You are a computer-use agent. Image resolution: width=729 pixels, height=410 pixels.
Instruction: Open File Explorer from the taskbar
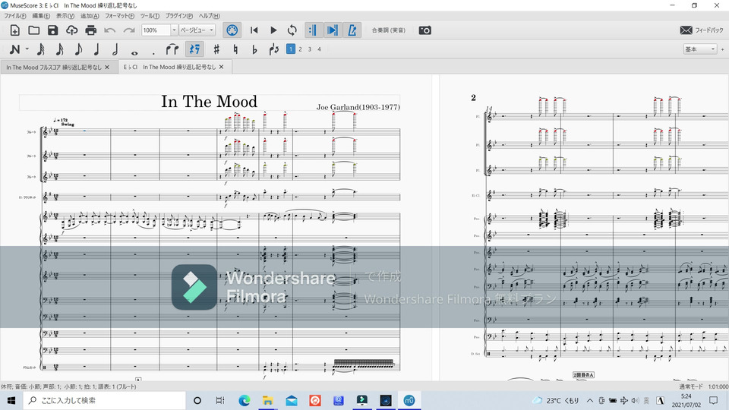click(268, 400)
